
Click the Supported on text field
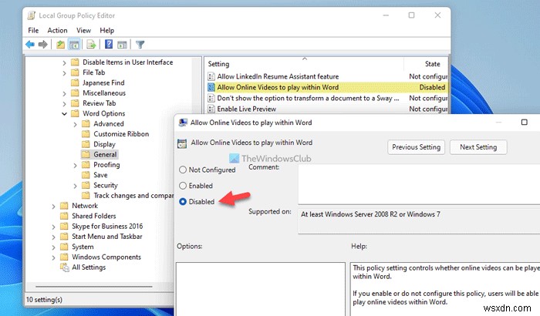point(419,220)
